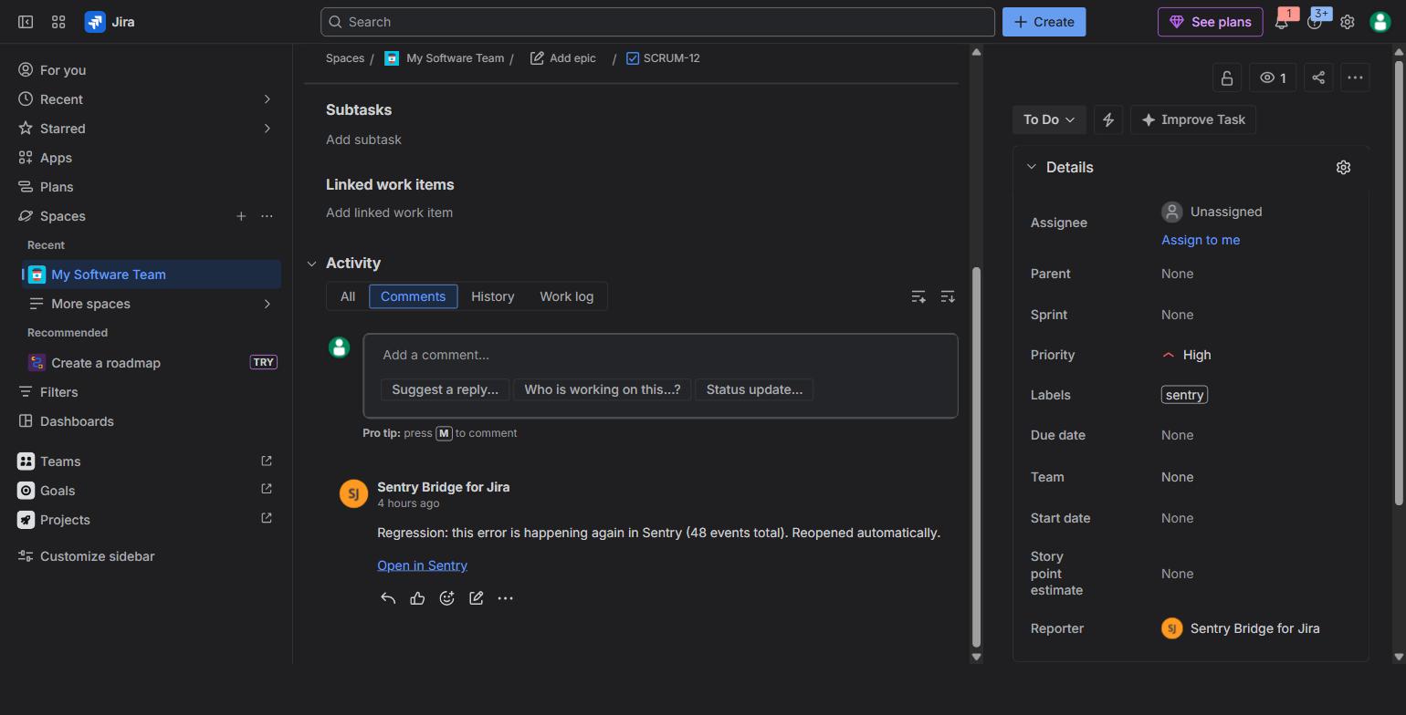Viewport: 1406px width, 715px height.
Task: Click the Add epic pencil icon
Action: pos(537,58)
